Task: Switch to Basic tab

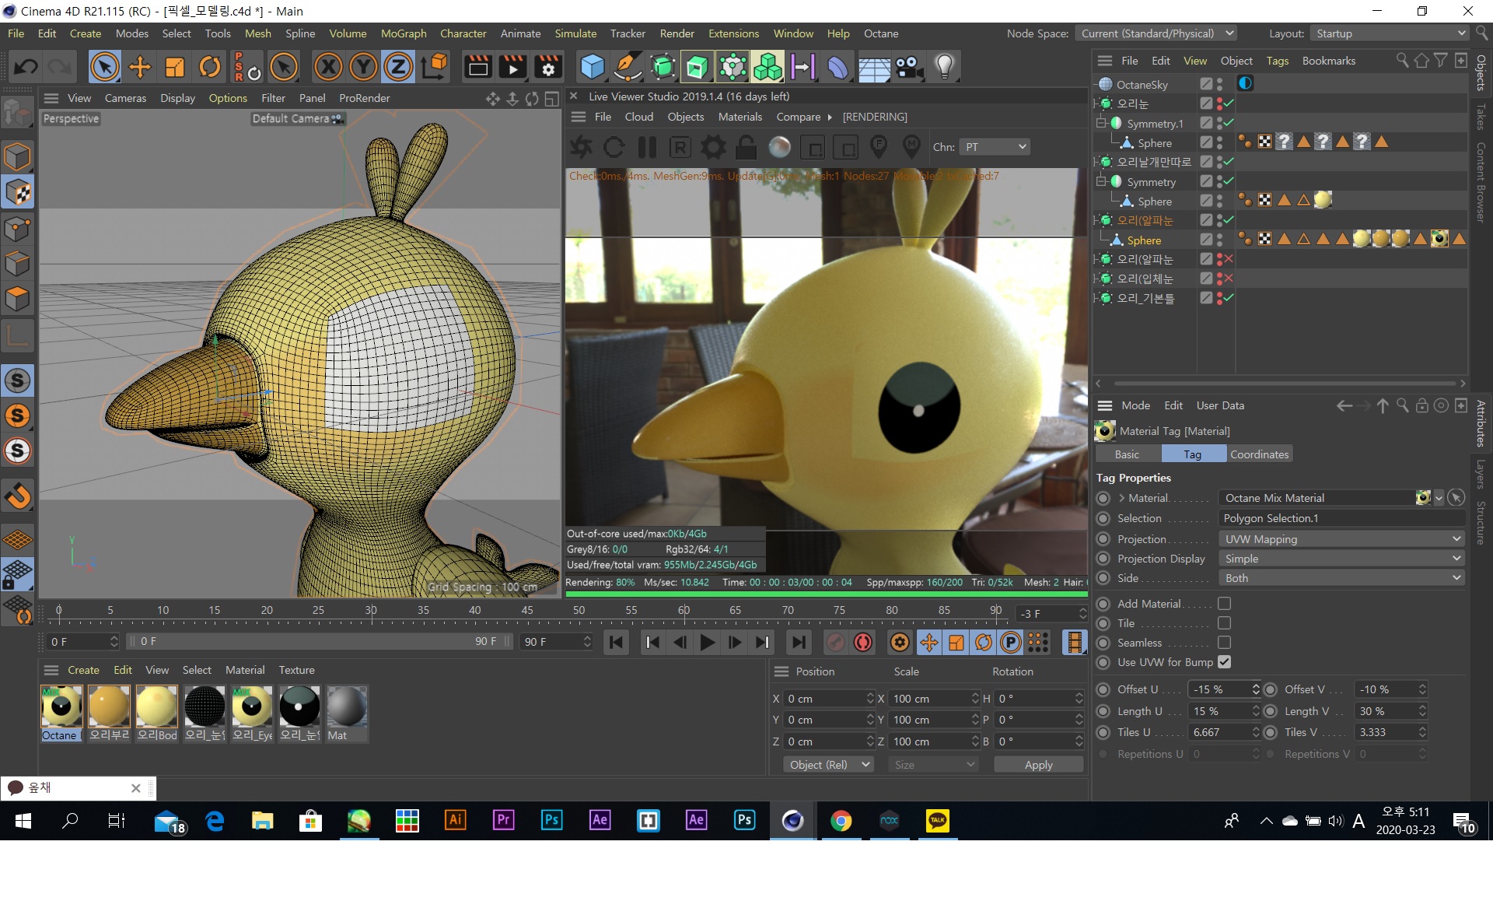Action: point(1127,454)
